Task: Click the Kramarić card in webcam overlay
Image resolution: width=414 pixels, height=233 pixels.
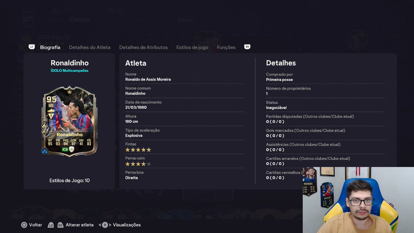Action: coord(309,182)
